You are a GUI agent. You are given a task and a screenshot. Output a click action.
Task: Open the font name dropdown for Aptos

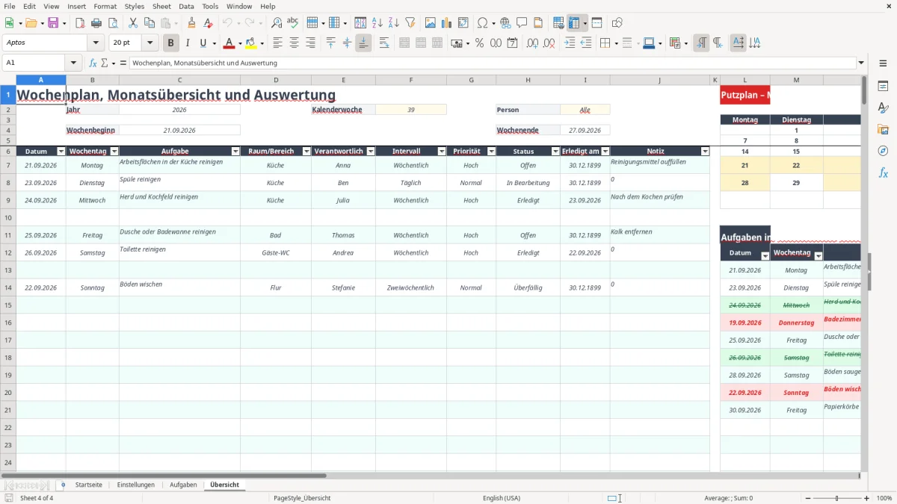(96, 43)
